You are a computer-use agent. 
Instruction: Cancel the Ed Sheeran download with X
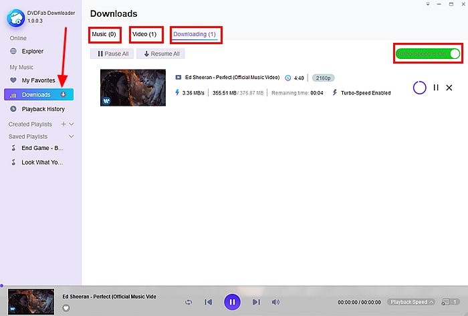[x=449, y=88]
